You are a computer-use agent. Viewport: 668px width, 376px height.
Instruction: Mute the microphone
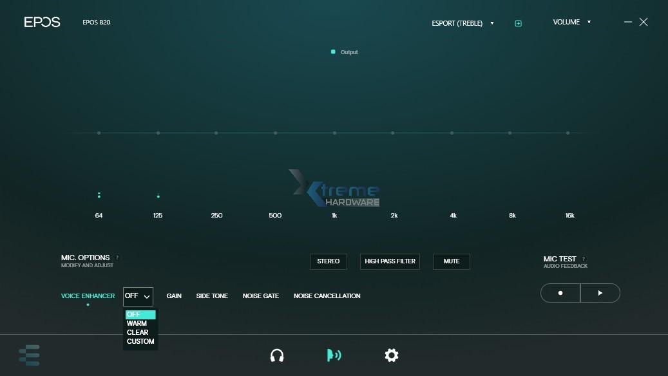(x=451, y=261)
